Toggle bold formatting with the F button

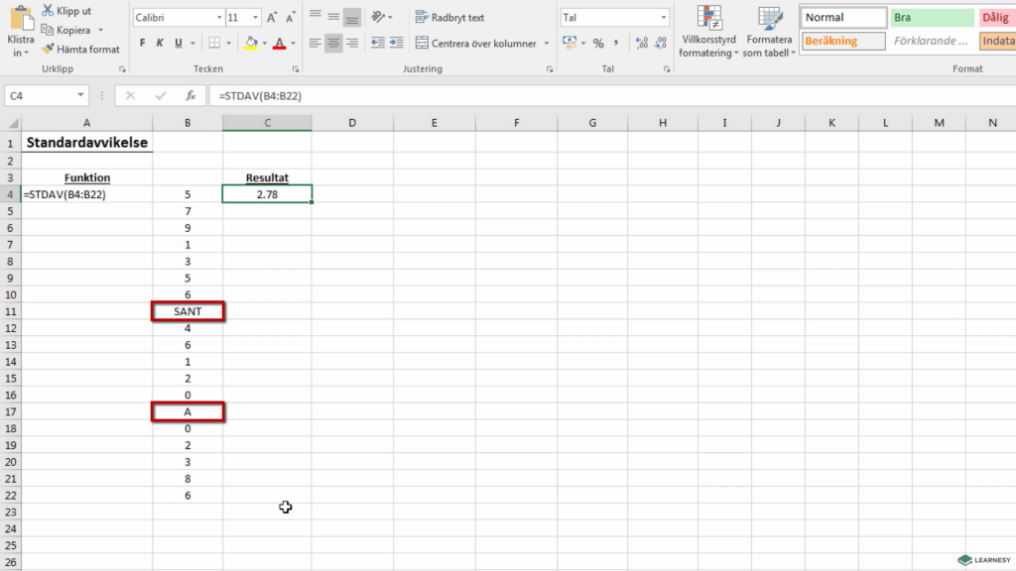[x=143, y=43]
